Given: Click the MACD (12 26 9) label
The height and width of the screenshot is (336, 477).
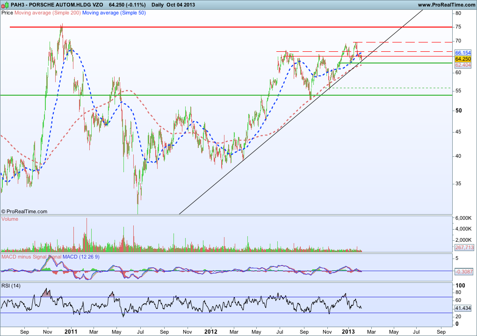Looking at the screenshot, I should coord(81,257).
